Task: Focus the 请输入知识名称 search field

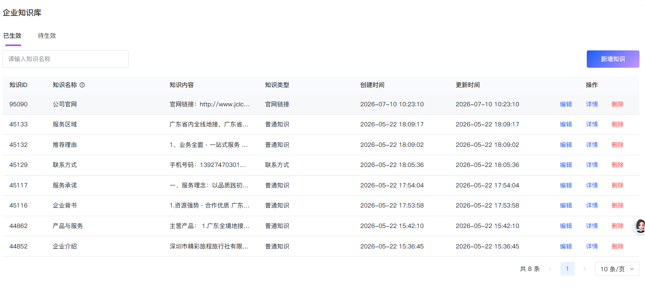Action: click(65, 59)
